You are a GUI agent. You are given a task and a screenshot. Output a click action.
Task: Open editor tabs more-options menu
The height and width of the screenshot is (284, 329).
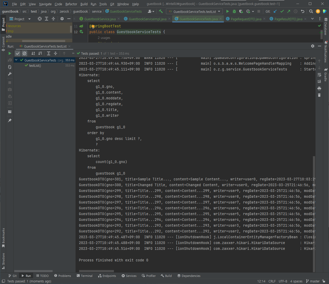tap(320, 19)
